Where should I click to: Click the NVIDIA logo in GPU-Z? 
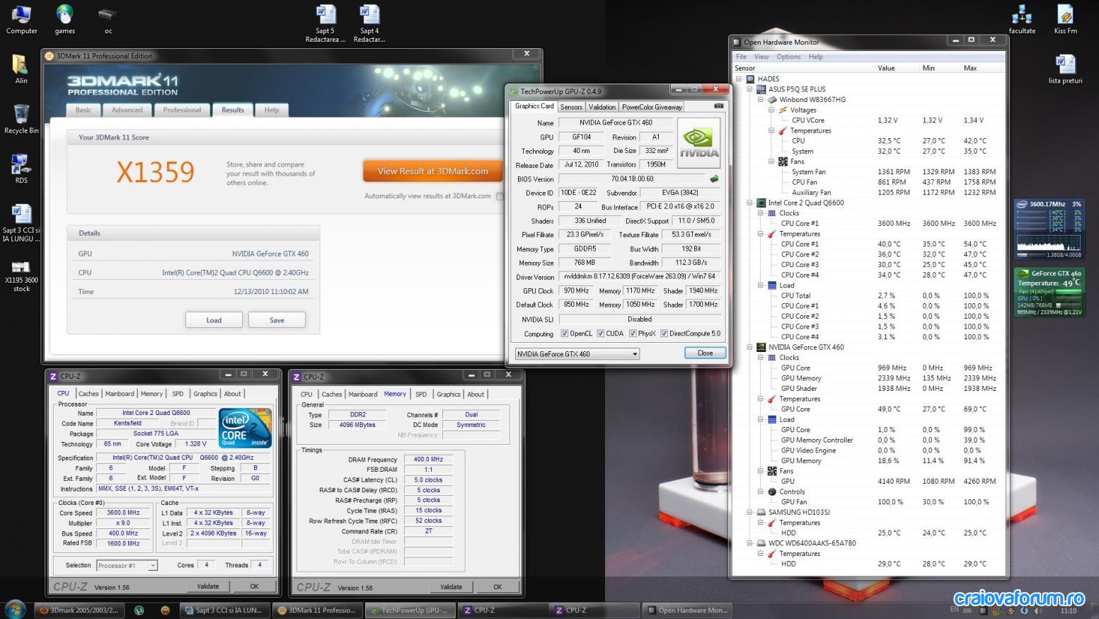[699, 142]
